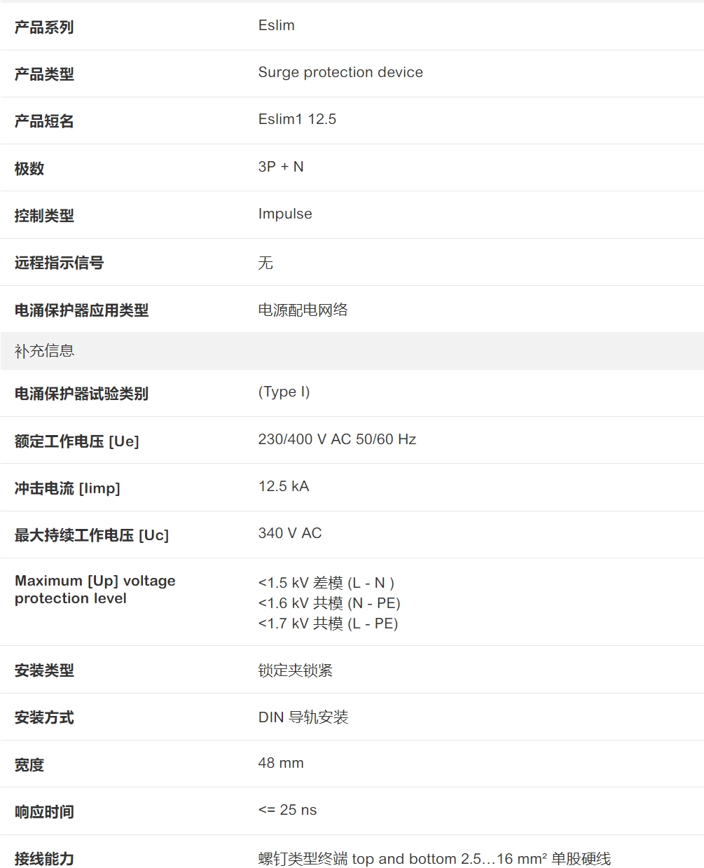The width and height of the screenshot is (704, 868).
Task: Click the 锁定夹锁紧 installation type value
Action: point(295,670)
